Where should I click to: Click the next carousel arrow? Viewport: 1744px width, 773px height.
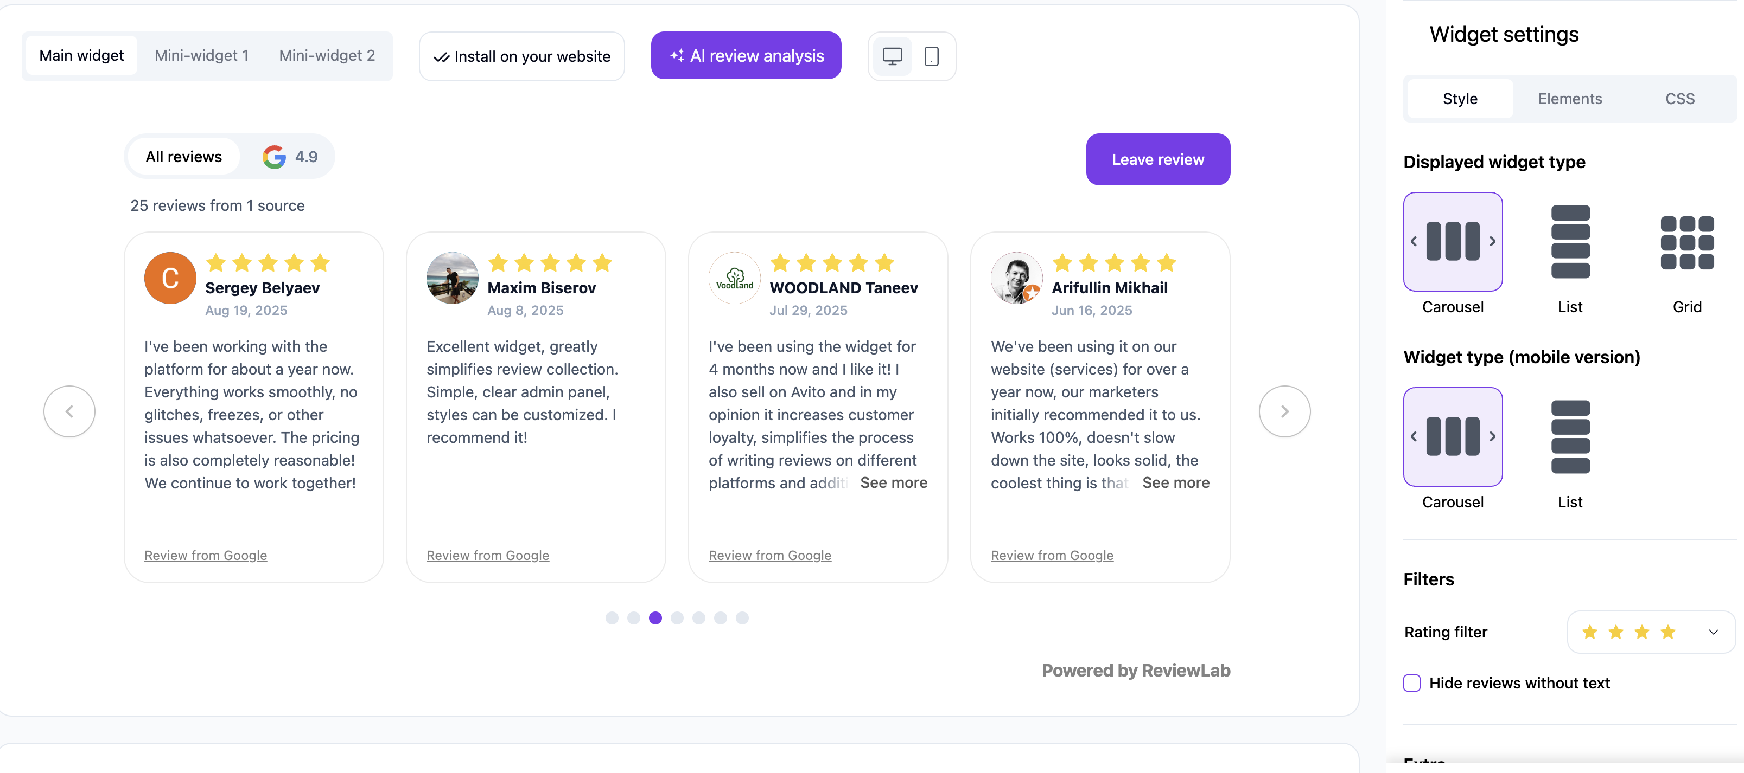(x=1284, y=410)
